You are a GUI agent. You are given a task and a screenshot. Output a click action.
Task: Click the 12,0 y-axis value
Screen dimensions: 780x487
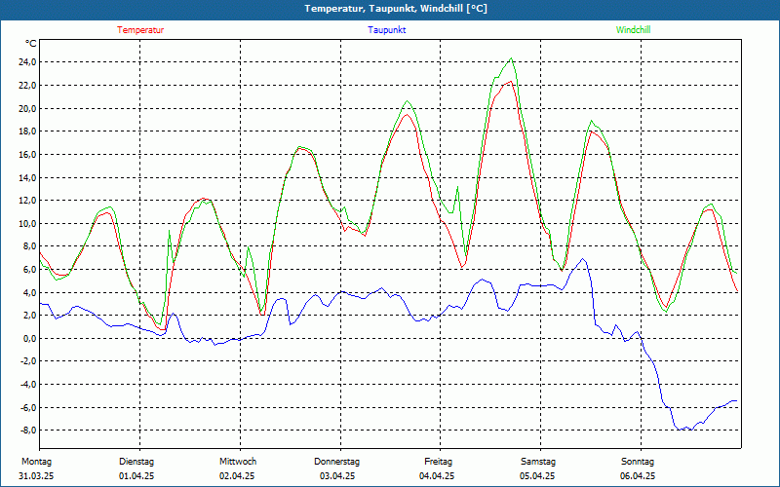click(26, 201)
